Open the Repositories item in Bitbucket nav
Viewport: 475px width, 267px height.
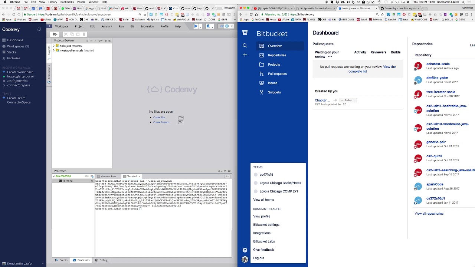tap(277, 55)
